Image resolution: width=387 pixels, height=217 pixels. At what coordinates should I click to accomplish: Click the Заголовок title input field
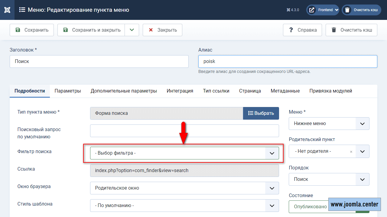pos(99,61)
